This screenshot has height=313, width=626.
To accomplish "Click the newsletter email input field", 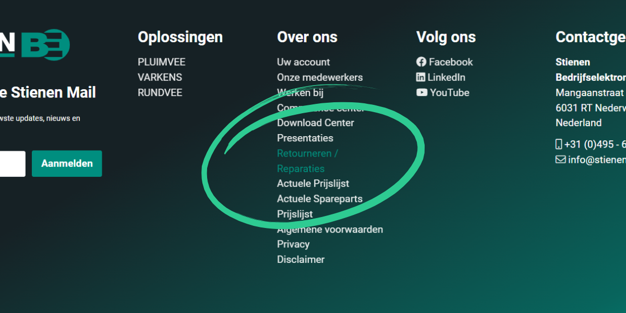I will pyautogui.click(x=11, y=164).
